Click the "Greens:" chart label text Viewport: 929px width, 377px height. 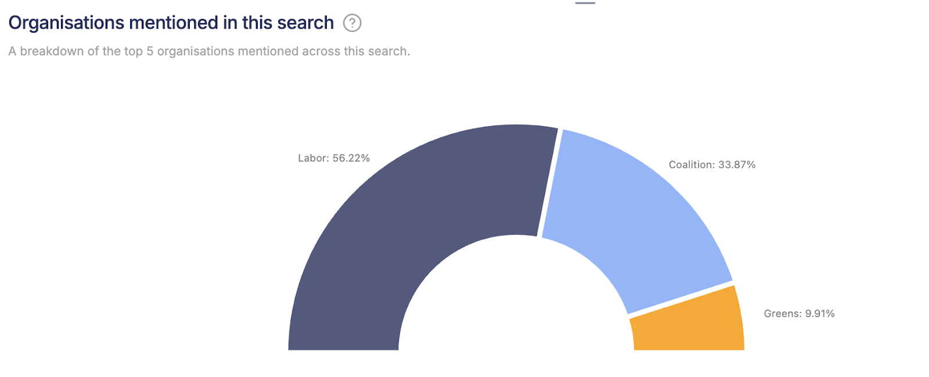point(783,314)
